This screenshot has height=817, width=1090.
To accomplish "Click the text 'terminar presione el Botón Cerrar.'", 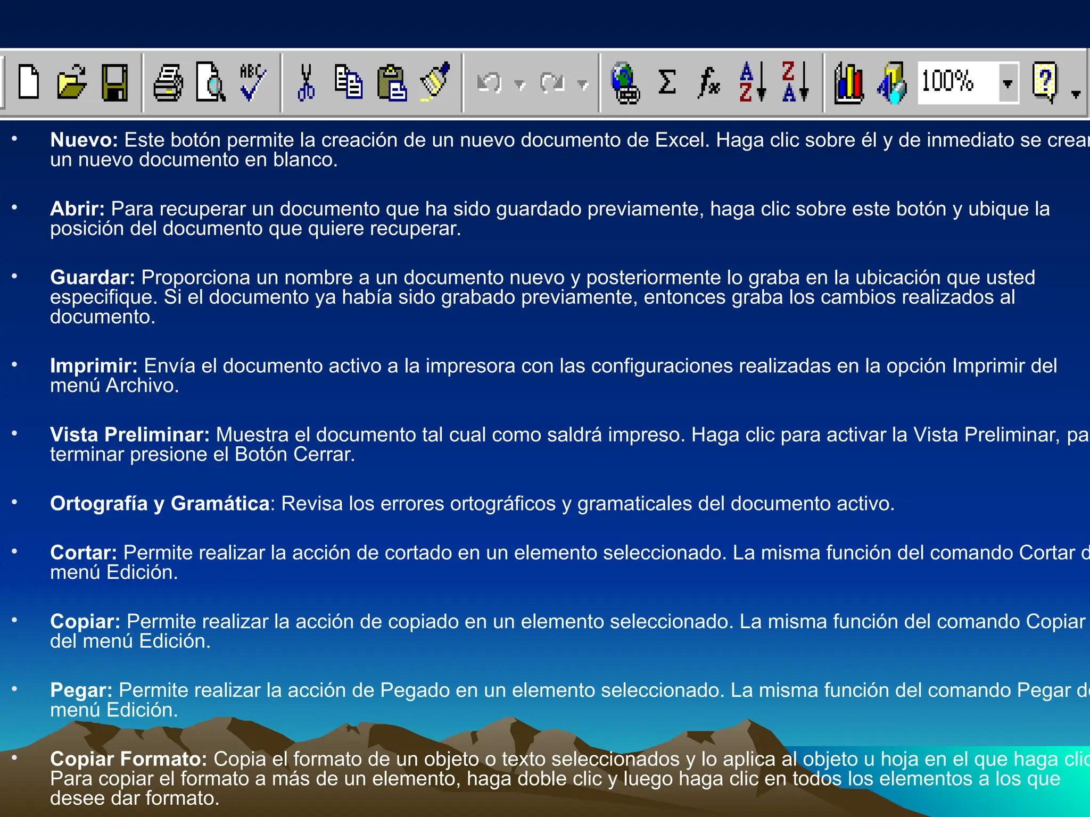I will tap(202, 454).
